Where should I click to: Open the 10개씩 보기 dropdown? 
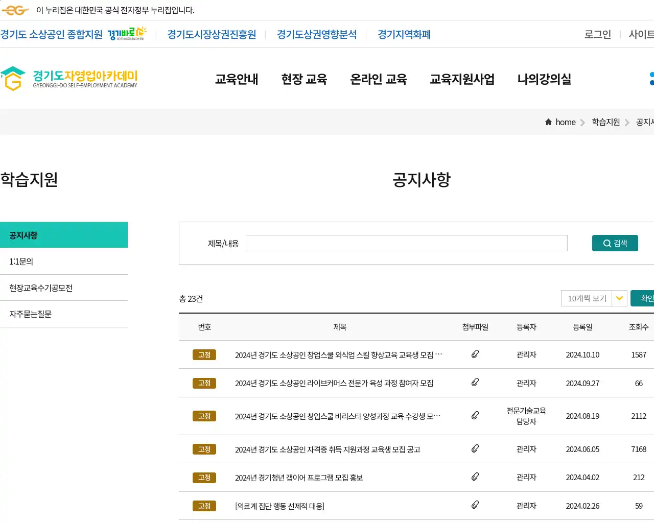(593, 298)
